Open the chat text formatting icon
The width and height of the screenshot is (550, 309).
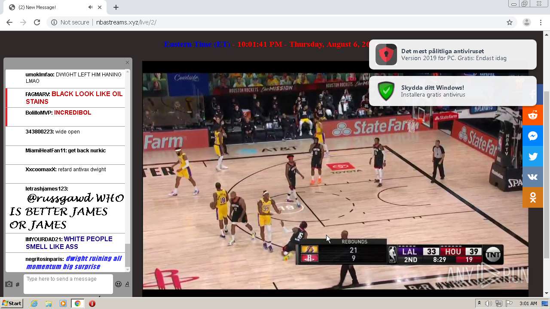[127, 284]
